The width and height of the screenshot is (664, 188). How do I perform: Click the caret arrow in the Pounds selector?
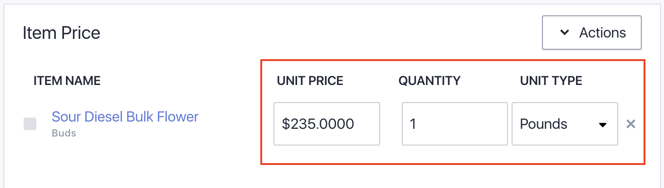tap(603, 125)
